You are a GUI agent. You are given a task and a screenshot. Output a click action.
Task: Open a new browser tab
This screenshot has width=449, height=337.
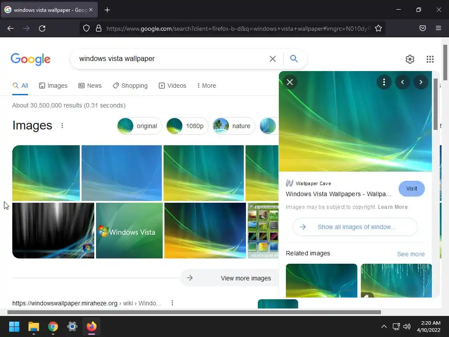[x=107, y=10]
